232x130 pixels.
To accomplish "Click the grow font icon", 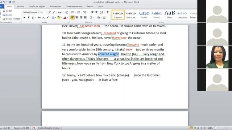I will 50,12.
